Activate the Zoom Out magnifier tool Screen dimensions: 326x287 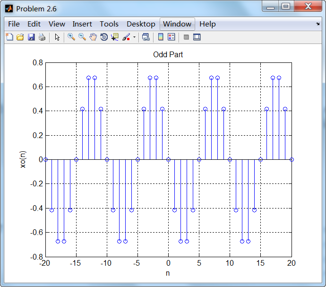pos(82,37)
